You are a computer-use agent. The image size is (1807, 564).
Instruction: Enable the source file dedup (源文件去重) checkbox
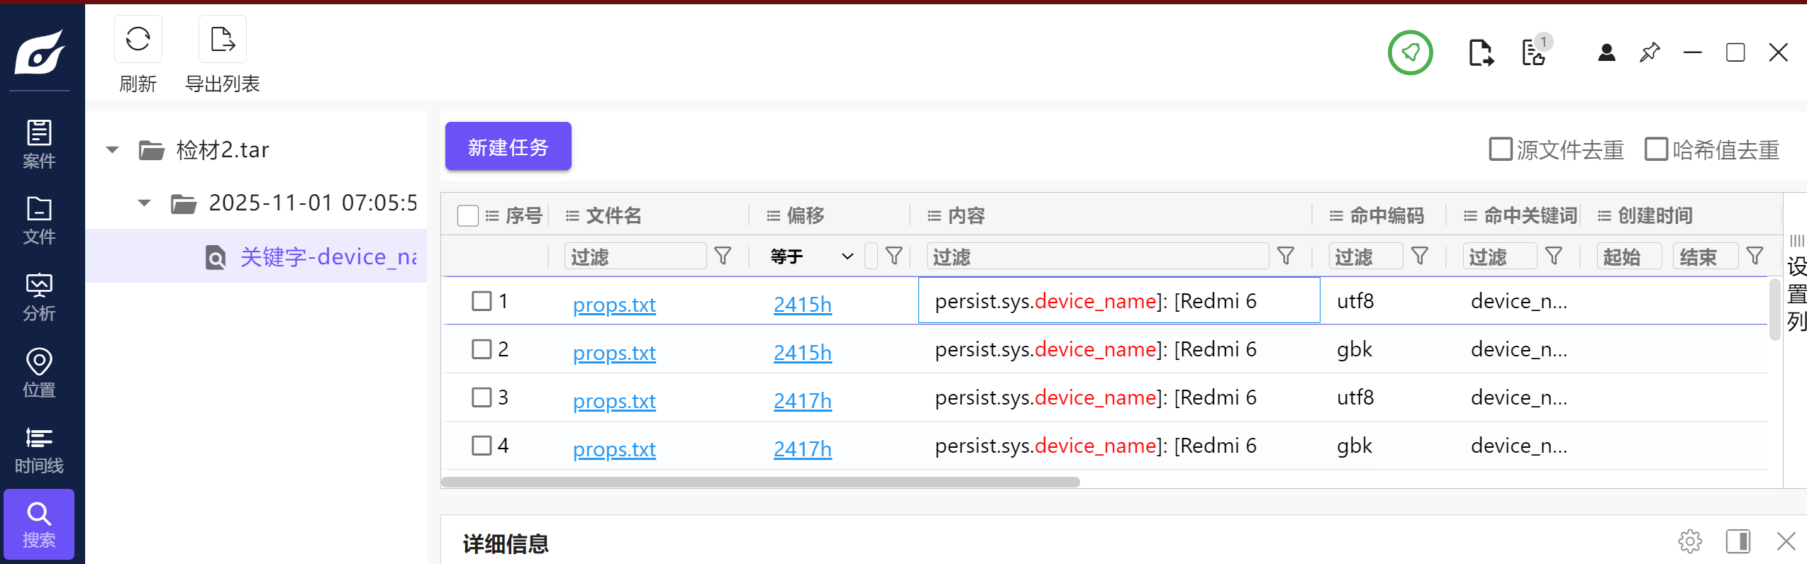pos(1500,150)
